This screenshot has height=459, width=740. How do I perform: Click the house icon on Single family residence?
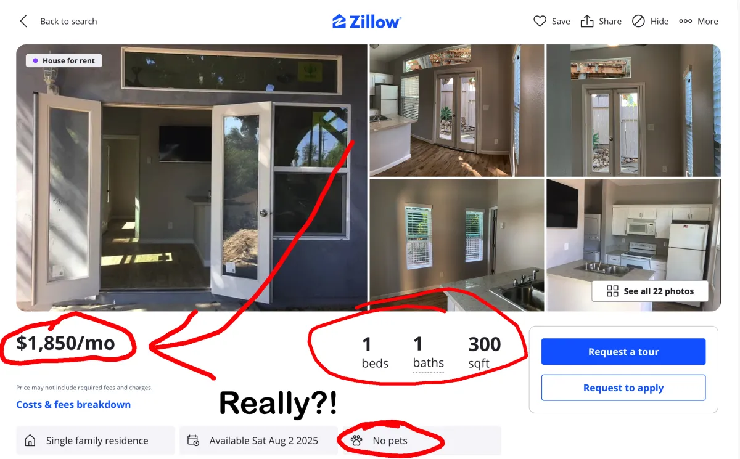point(30,441)
